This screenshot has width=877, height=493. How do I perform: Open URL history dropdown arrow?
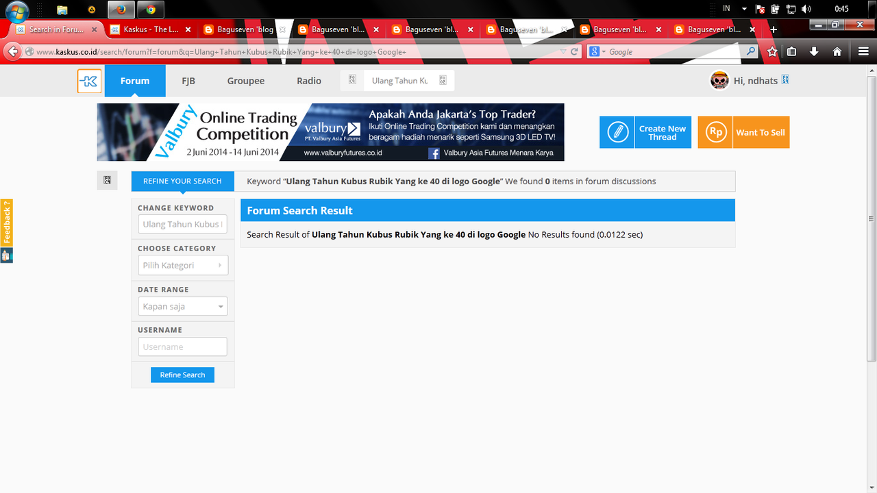[563, 51]
